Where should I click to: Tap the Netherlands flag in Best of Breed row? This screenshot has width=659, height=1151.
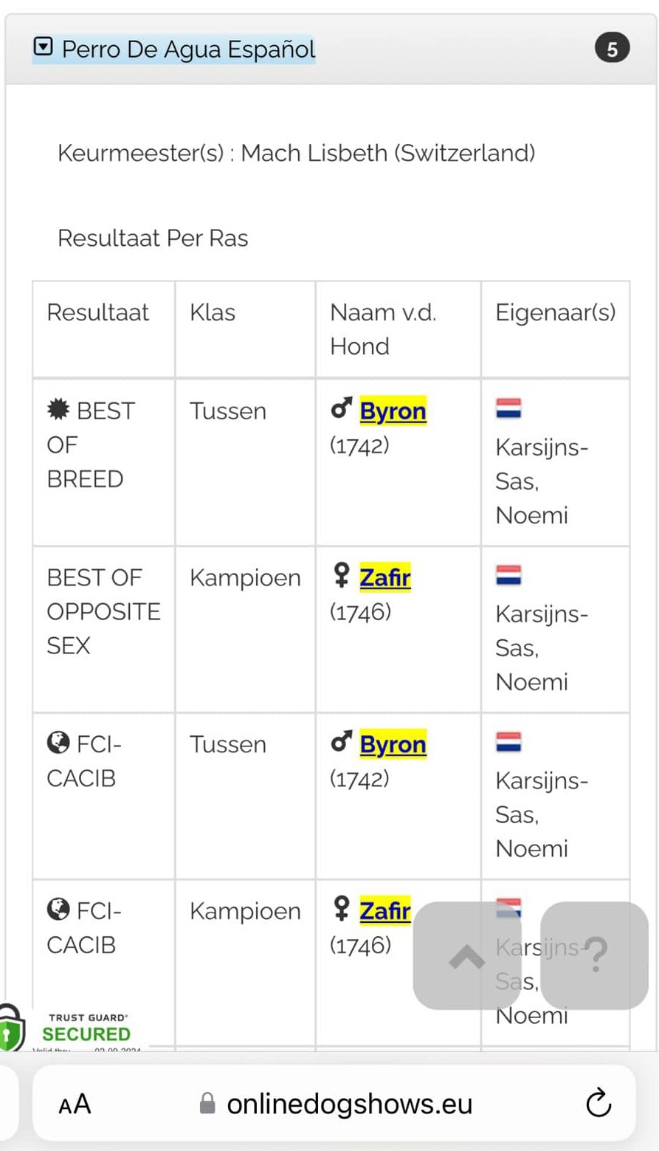(x=508, y=408)
